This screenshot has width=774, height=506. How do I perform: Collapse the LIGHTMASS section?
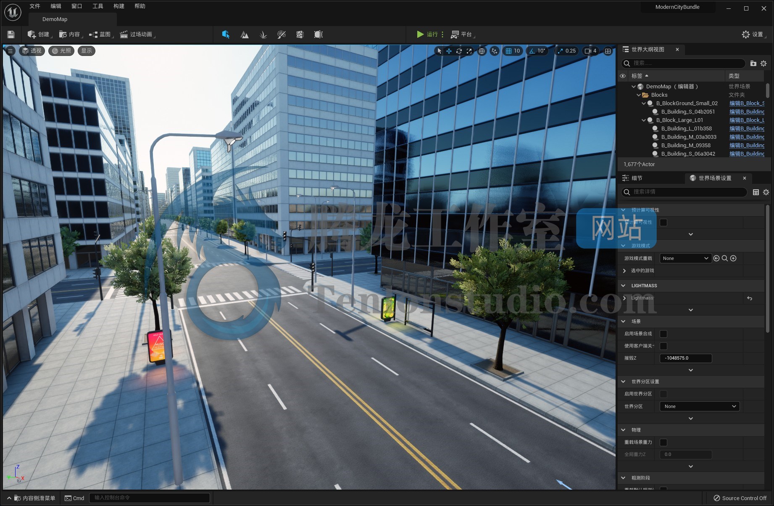[623, 286]
